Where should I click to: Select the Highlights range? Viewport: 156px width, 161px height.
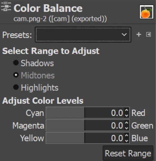pyautogui.click(x=36, y=87)
